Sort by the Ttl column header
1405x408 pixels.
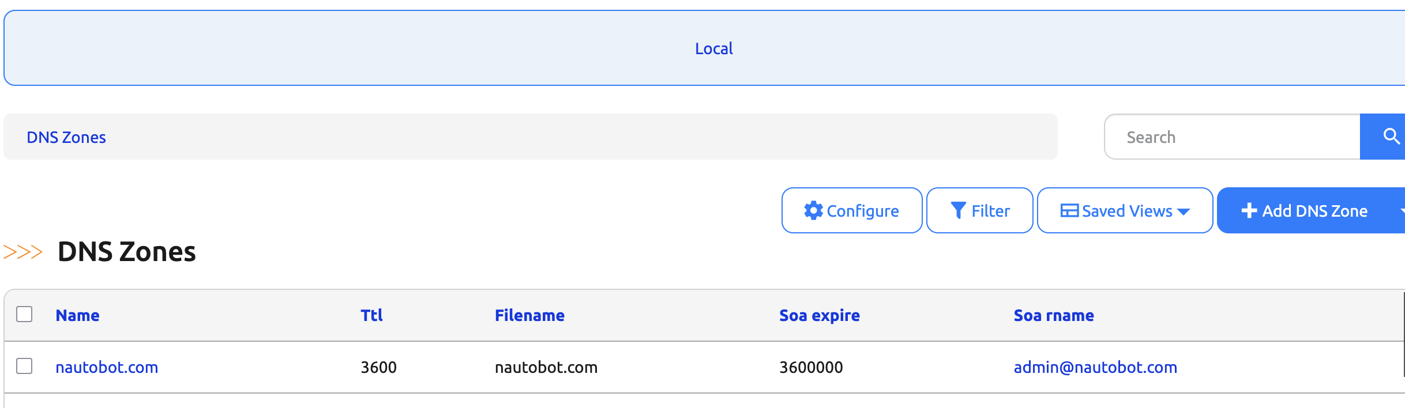[x=371, y=315]
